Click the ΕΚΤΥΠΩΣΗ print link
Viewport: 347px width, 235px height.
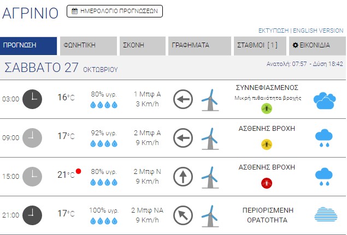(274, 31)
